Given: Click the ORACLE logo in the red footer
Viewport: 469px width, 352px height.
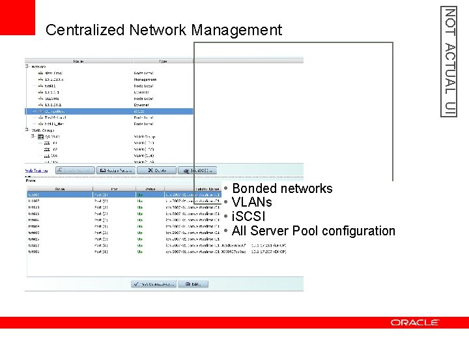Looking at the screenshot, I should tap(414, 323).
